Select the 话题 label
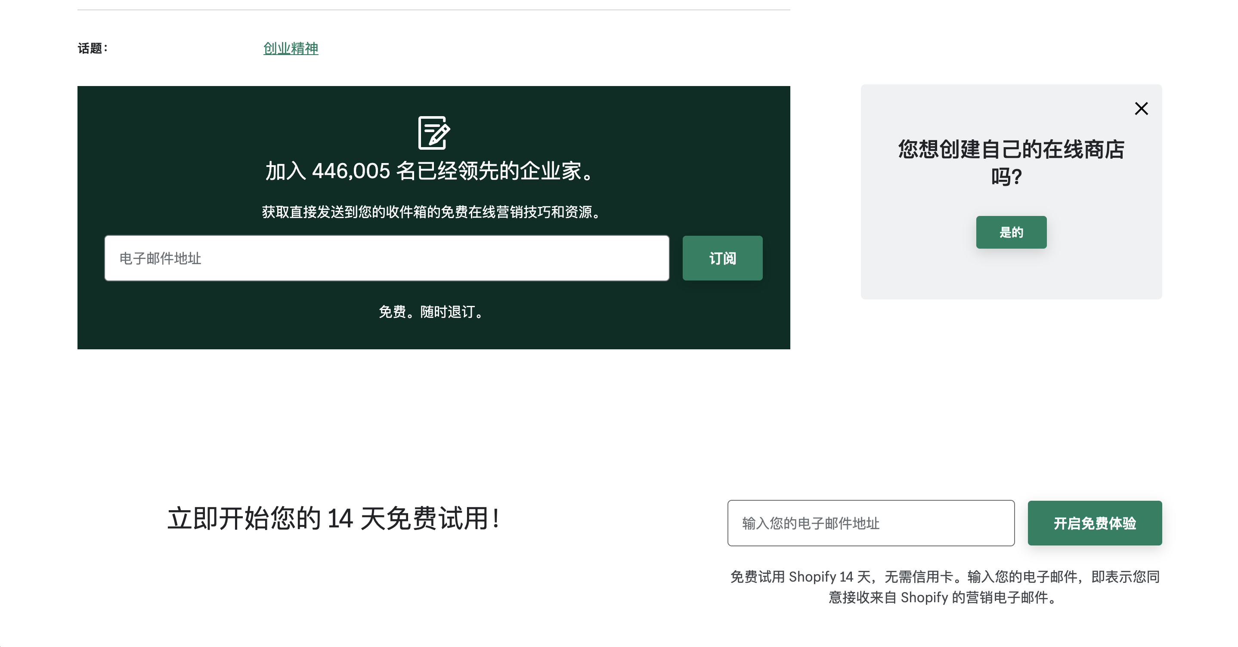1238x647 pixels. coord(93,48)
